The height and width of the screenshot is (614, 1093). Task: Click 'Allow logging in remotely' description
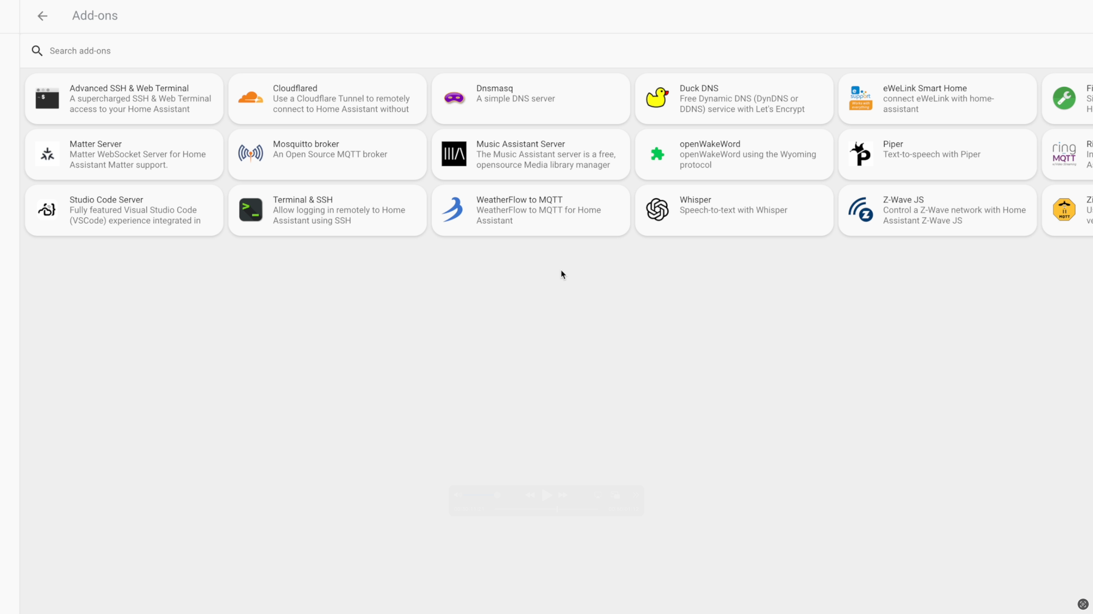pos(339,216)
